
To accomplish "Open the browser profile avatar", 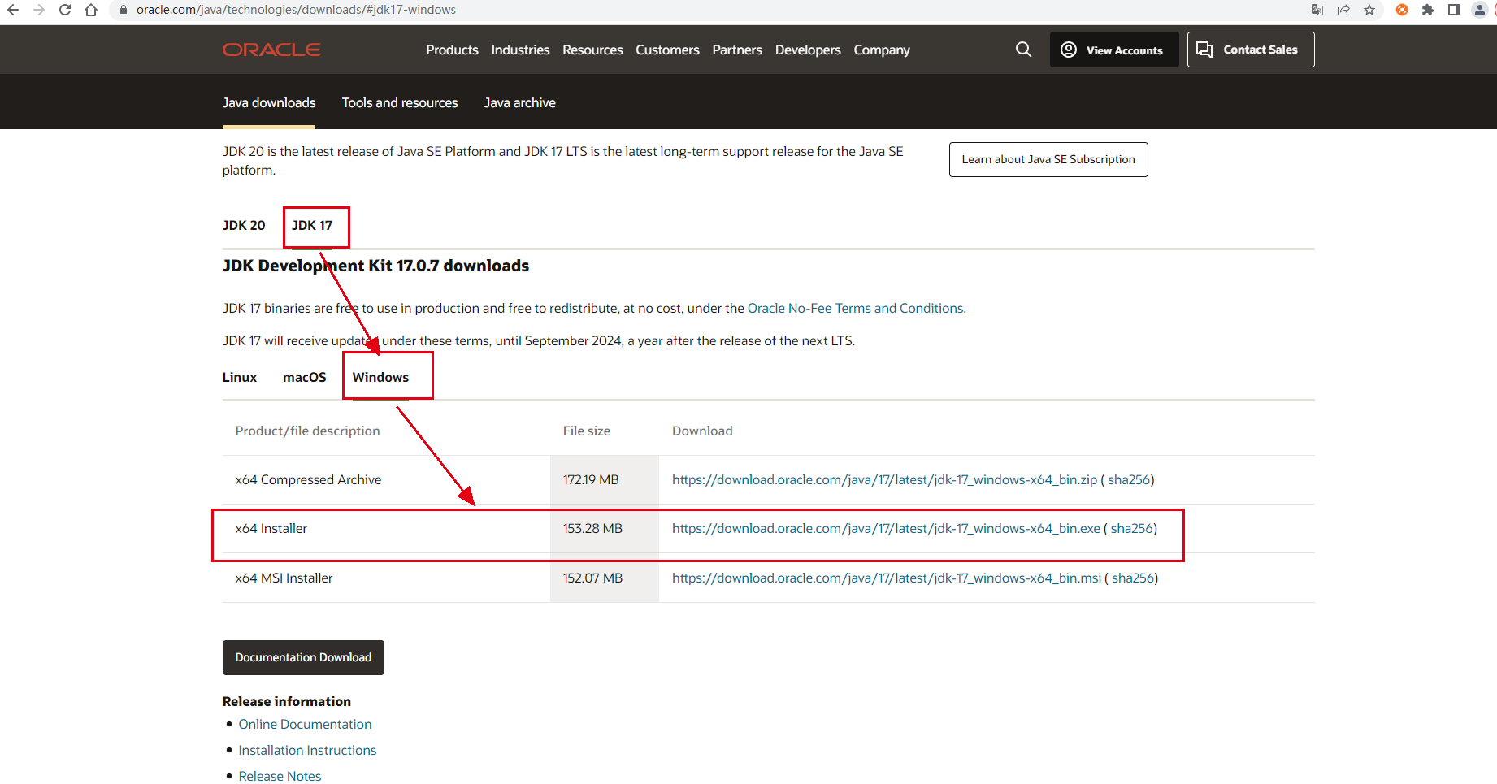I will (x=1480, y=10).
